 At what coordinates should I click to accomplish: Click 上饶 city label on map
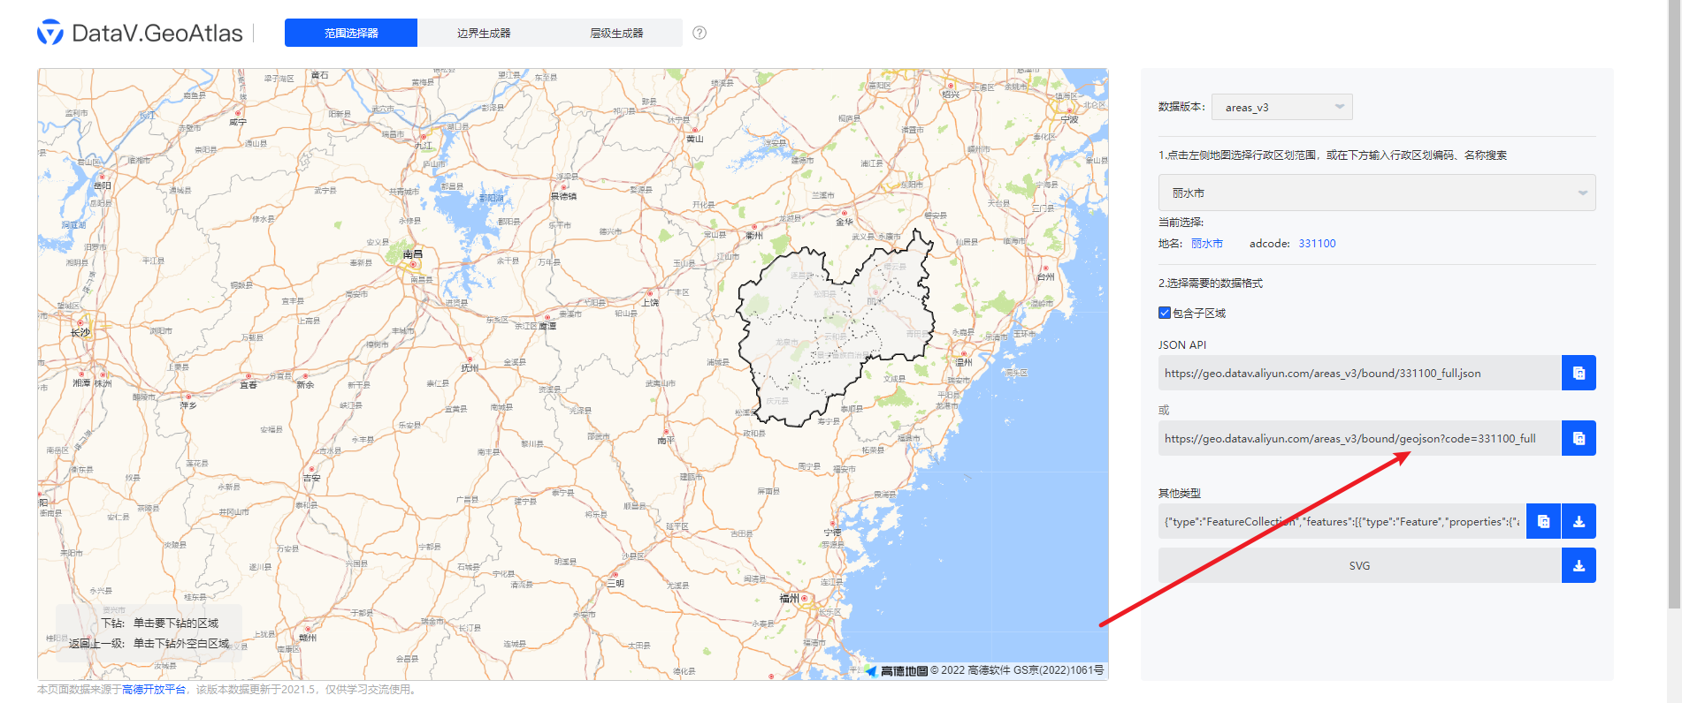[650, 302]
